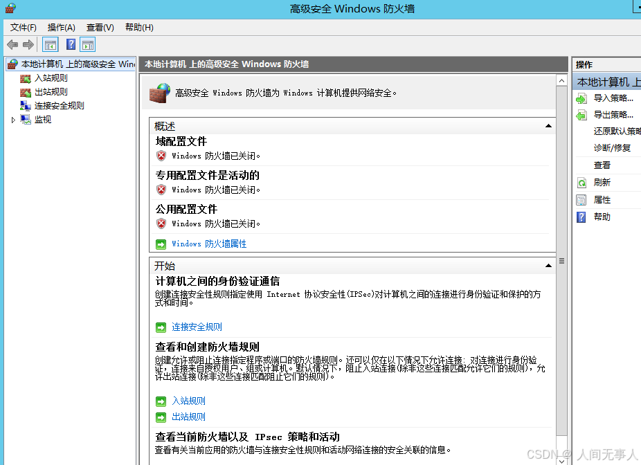The image size is (641, 465).
Task: Collapse the 开始 section
Action: [548, 266]
